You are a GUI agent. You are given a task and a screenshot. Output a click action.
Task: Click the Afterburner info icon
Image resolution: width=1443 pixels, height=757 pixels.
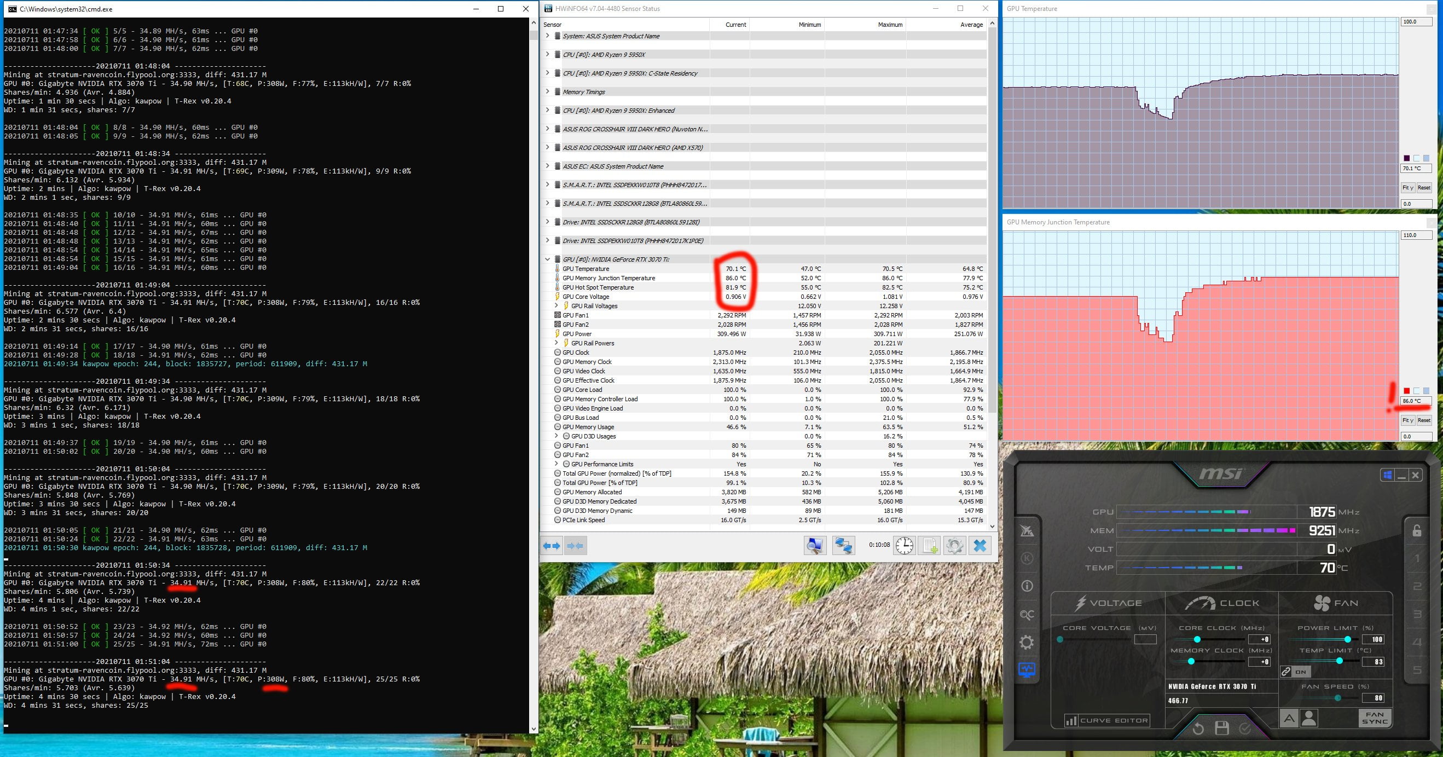[x=1027, y=586]
